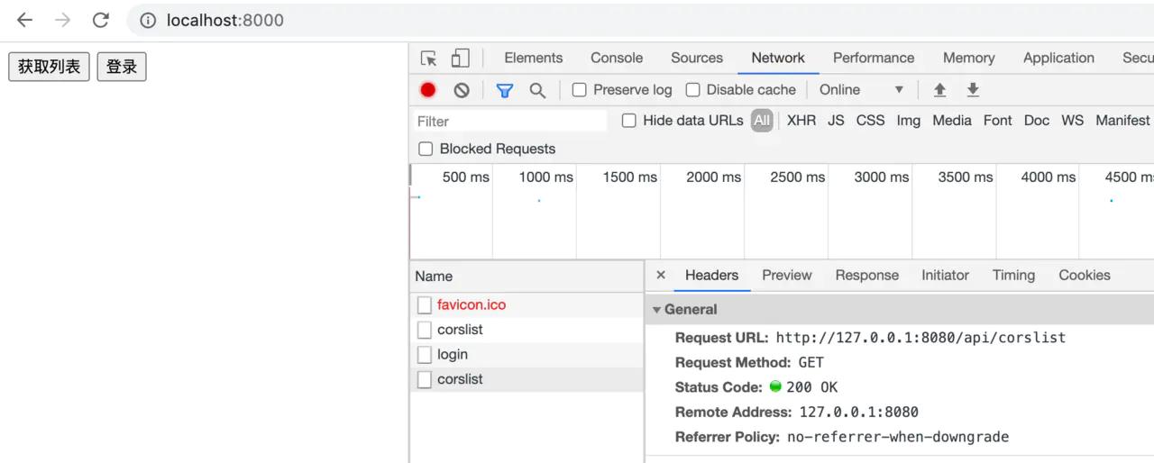Click the 3500 ms timeline marker

point(966,177)
